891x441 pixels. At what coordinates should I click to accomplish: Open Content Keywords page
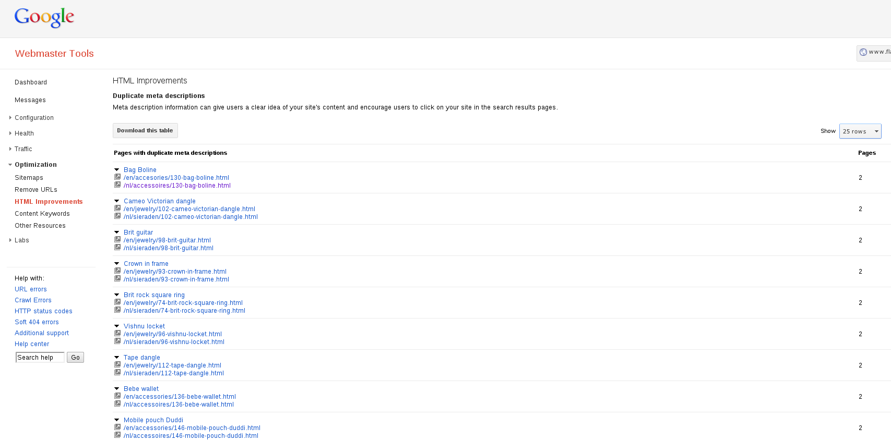[42, 214]
